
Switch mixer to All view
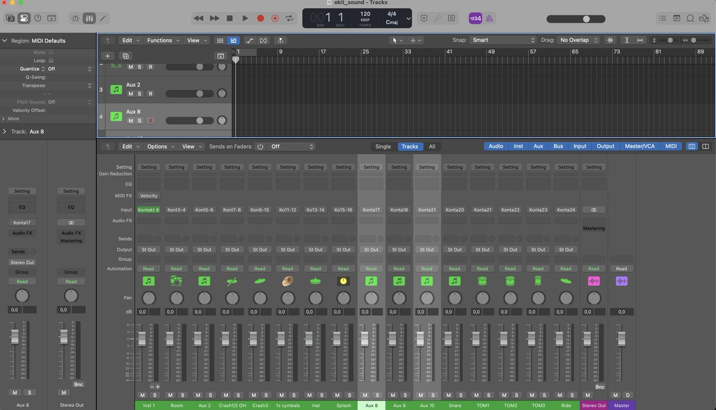click(432, 146)
